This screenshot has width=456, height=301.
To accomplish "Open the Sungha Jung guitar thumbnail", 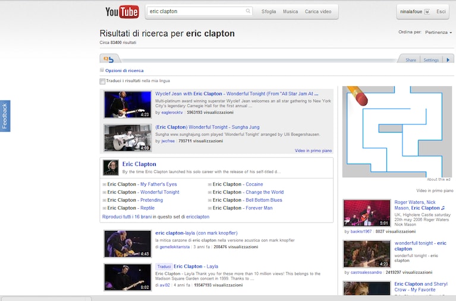I will tap(128, 137).
